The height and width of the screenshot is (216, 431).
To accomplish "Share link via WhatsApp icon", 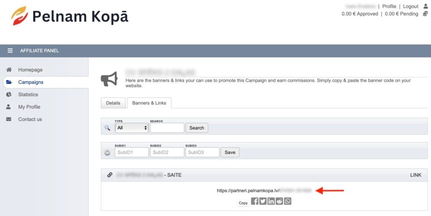I will pos(287,201).
